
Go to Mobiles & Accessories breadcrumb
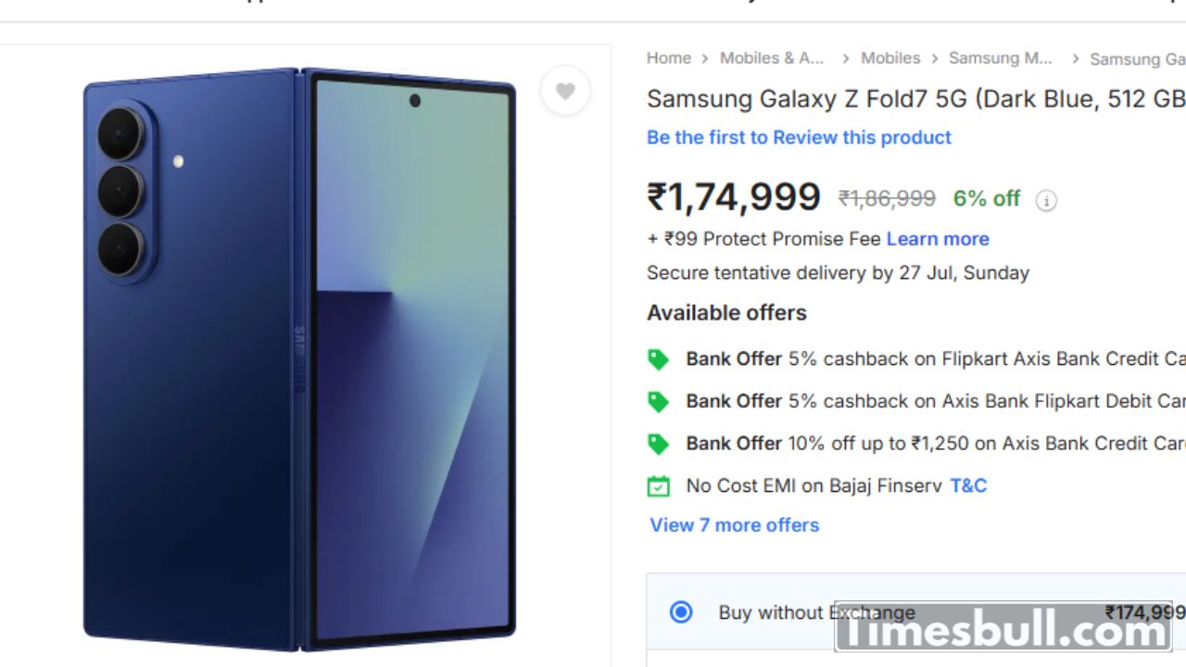click(x=772, y=58)
